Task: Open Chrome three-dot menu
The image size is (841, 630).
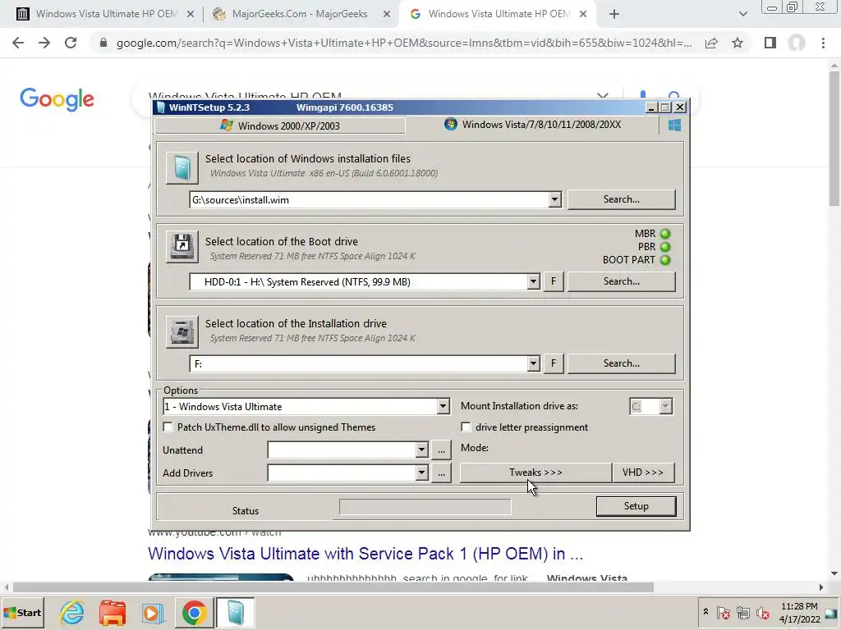Action: 823,43
